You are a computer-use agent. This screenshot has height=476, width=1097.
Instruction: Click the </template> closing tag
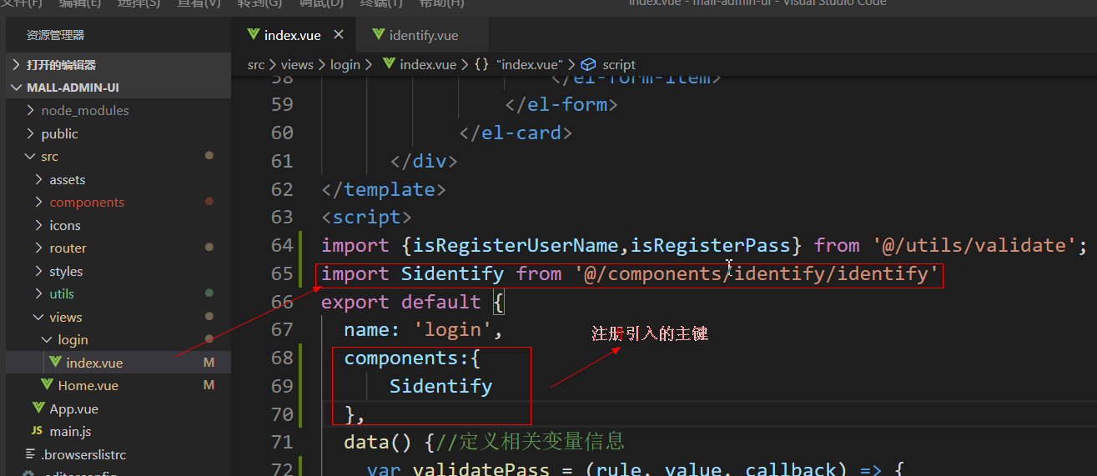384,189
